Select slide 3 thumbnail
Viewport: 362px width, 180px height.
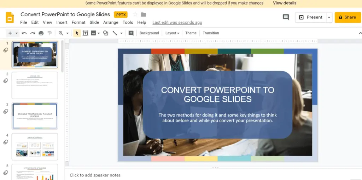pos(35,116)
